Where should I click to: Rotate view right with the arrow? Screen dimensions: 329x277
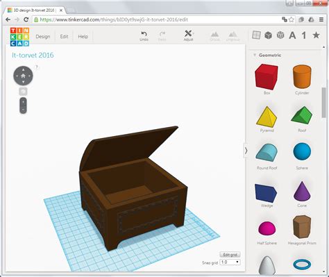pos(29,76)
